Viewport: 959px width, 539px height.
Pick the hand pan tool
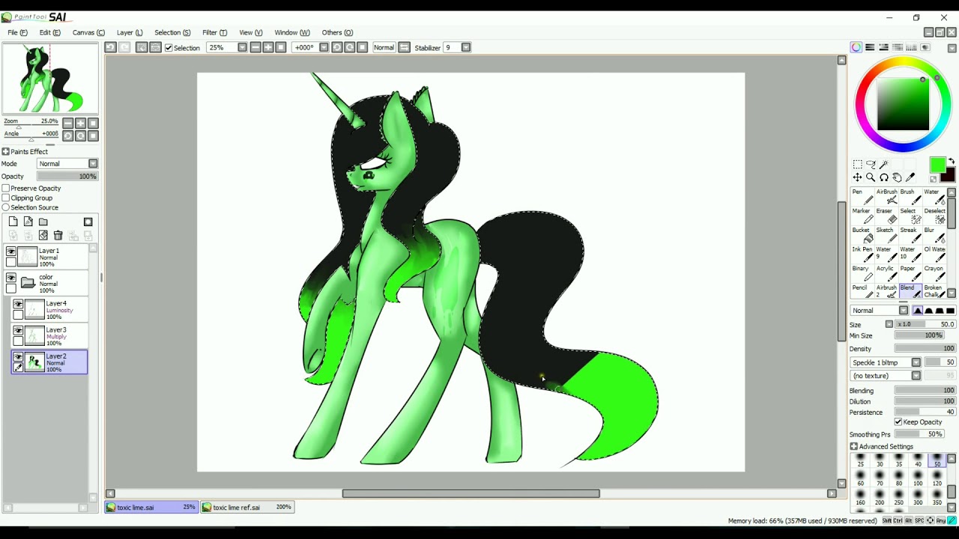[x=897, y=177]
